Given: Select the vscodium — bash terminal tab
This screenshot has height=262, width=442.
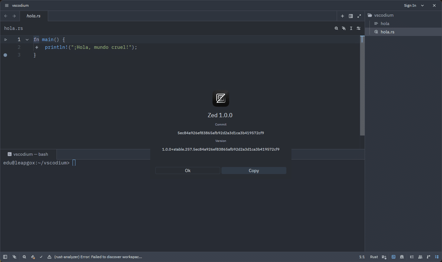Looking at the screenshot, I should 29,154.
